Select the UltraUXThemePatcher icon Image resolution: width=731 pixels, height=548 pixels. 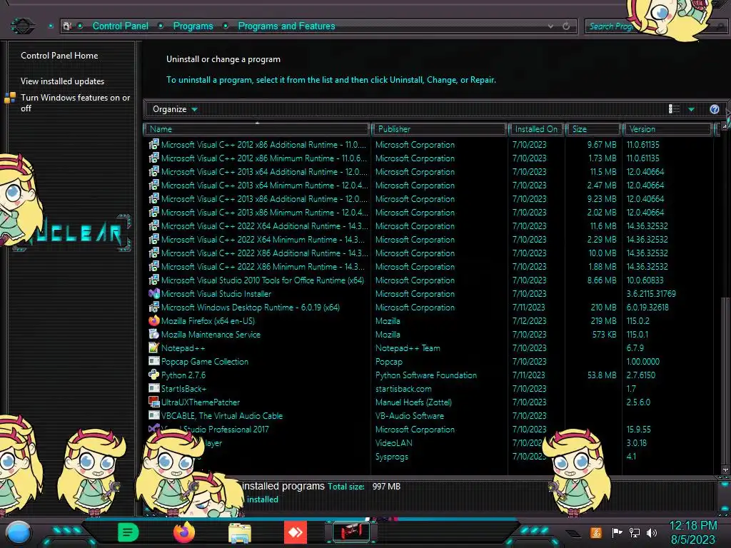pyautogui.click(x=154, y=402)
